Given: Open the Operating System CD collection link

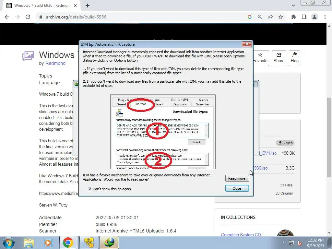Looking at the screenshot, I should click(x=241, y=234).
